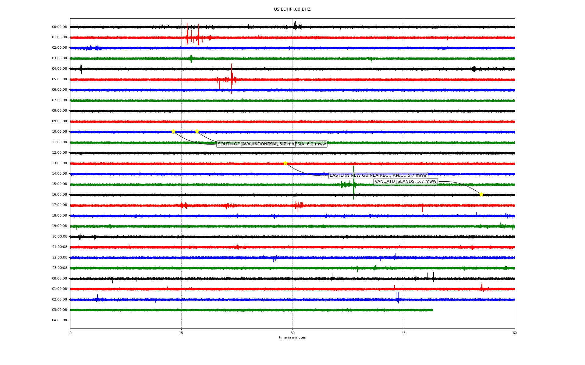
Task: Click the yellow star on the 16:00:08 trace
Action: 481,194
